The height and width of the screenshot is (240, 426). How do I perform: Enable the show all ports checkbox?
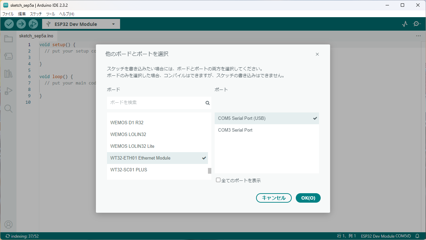tap(218, 180)
